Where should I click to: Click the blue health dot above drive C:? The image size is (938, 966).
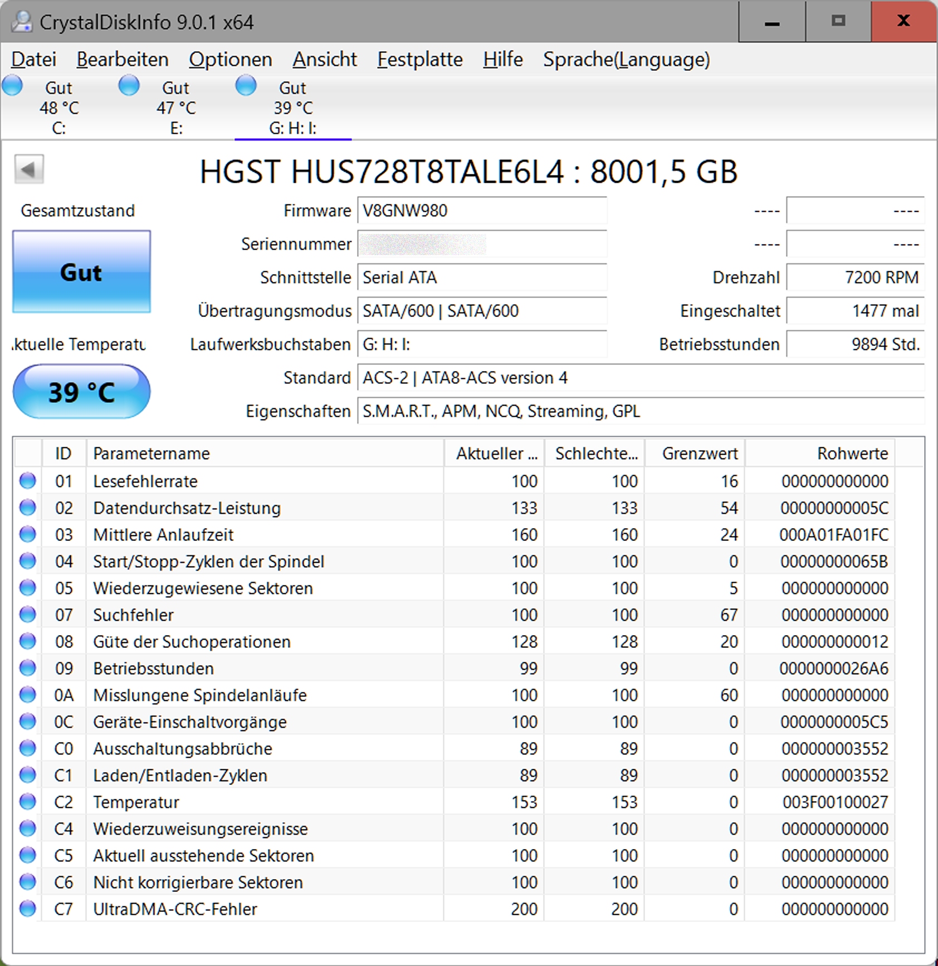point(13,85)
